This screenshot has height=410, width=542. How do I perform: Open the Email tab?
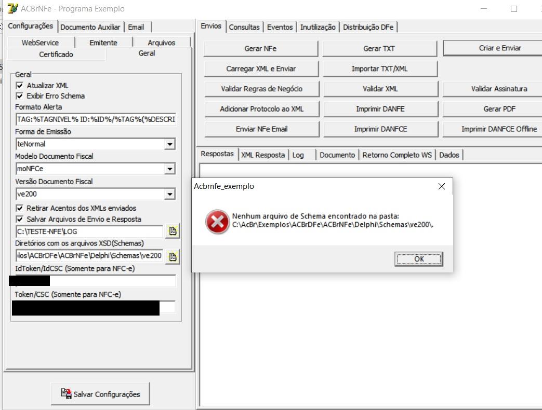pos(136,28)
